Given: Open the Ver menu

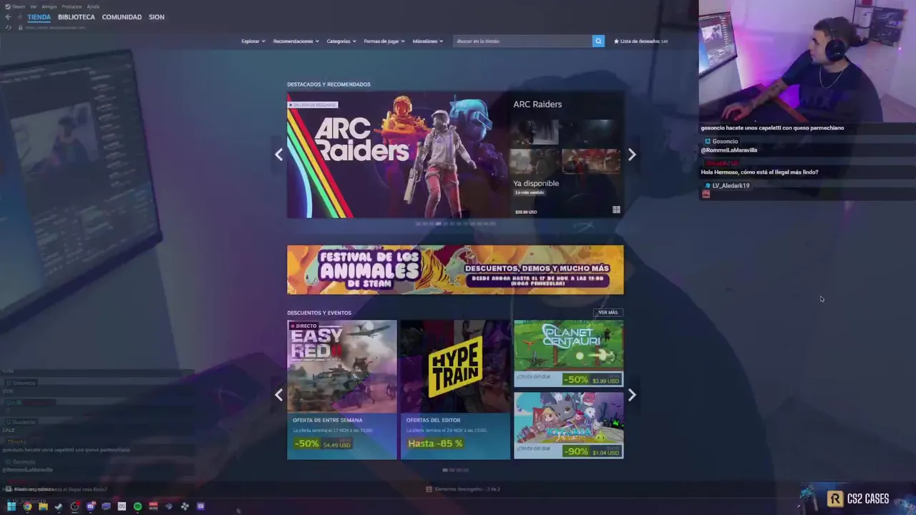Looking at the screenshot, I should pos(33,6).
